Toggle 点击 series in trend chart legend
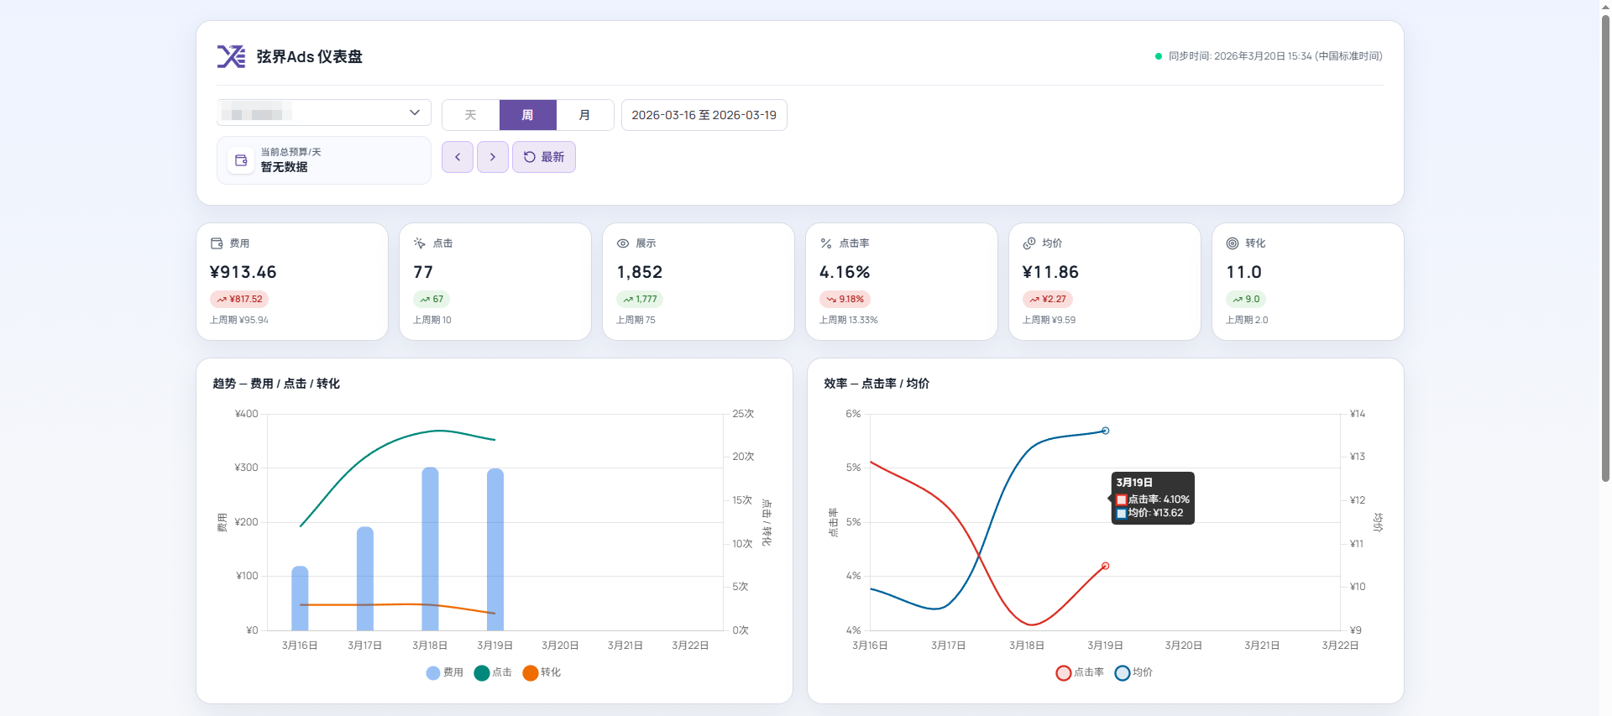 [494, 672]
